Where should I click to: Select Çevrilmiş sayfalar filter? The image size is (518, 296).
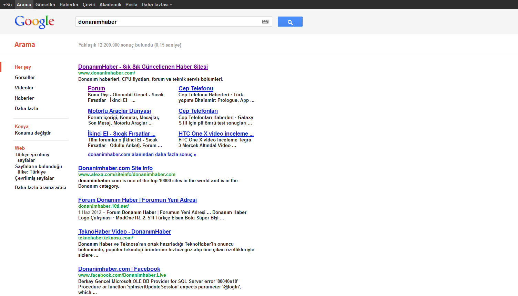tap(34, 178)
